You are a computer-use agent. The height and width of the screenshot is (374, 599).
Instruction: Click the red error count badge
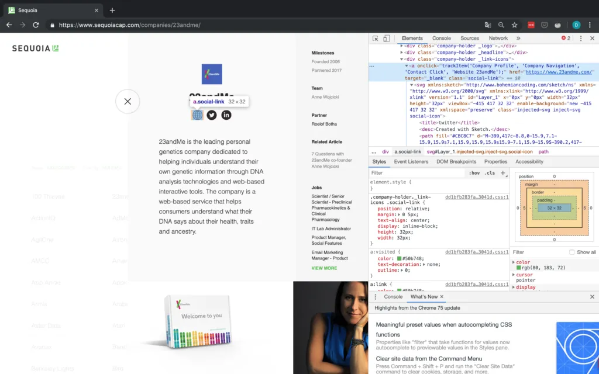pyautogui.click(x=566, y=38)
